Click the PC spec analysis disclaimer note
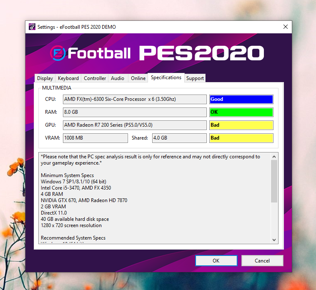This screenshot has width=316, height=290. (150, 160)
